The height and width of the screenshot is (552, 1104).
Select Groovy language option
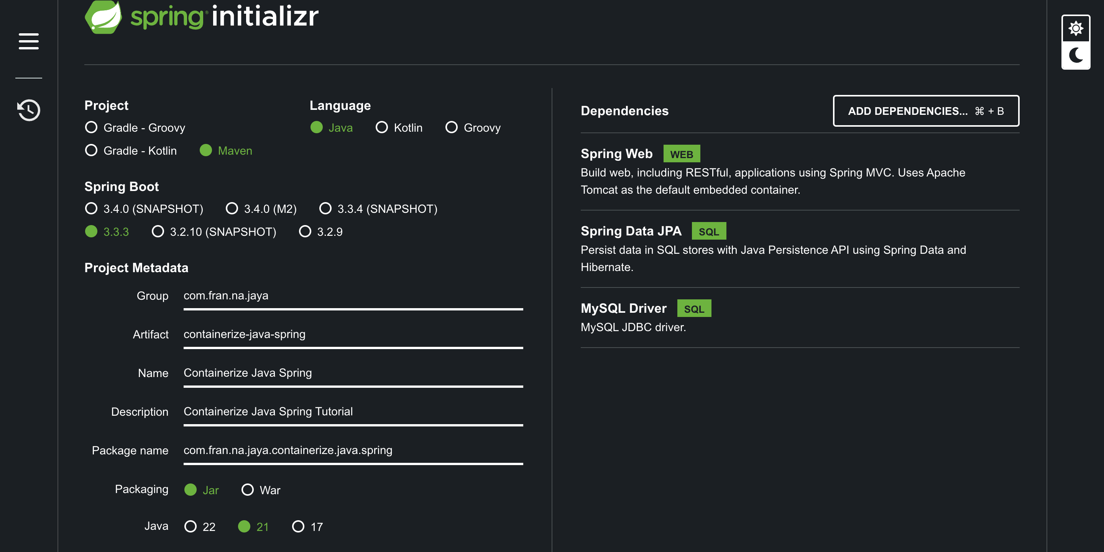[473, 127]
